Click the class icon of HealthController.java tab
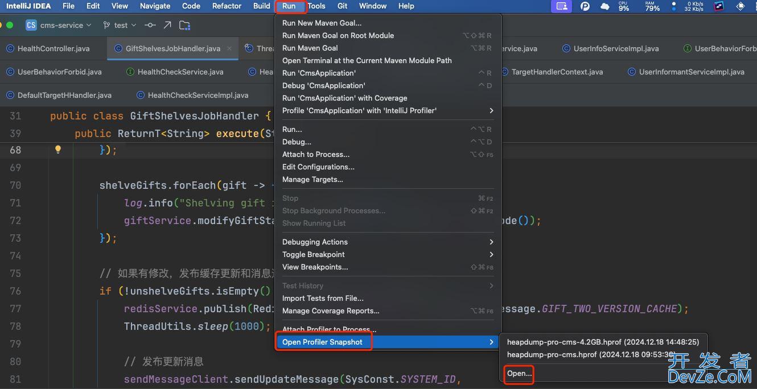This screenshot has width=757, height=389. [10, 48]
